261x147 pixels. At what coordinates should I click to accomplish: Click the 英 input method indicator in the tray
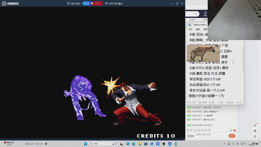click(238, 144)
